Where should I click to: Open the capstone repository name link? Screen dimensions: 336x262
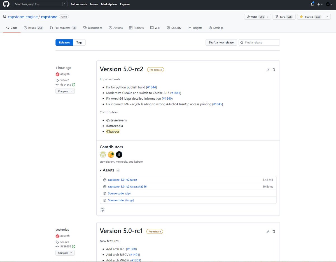[x=49, y=17]
